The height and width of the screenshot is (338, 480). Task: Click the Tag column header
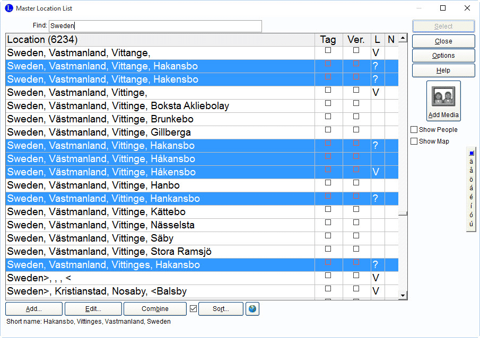[x=329, y=40]
